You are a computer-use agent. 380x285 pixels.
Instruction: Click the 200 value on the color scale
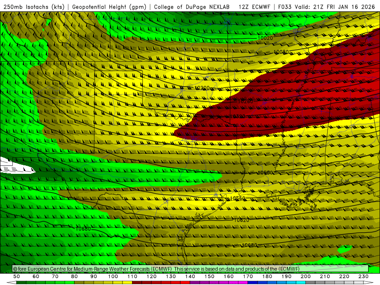[x=305, y=276]
